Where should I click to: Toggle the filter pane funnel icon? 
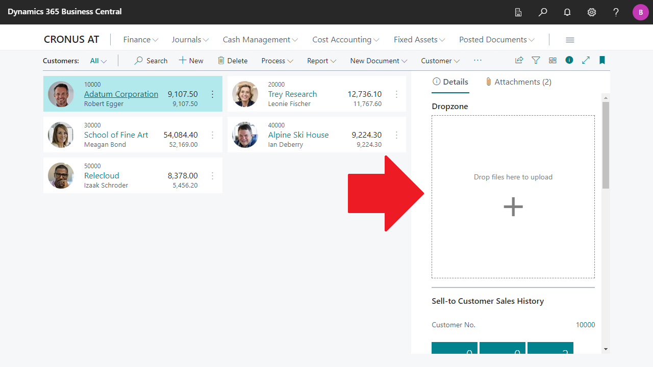[536, 60]
